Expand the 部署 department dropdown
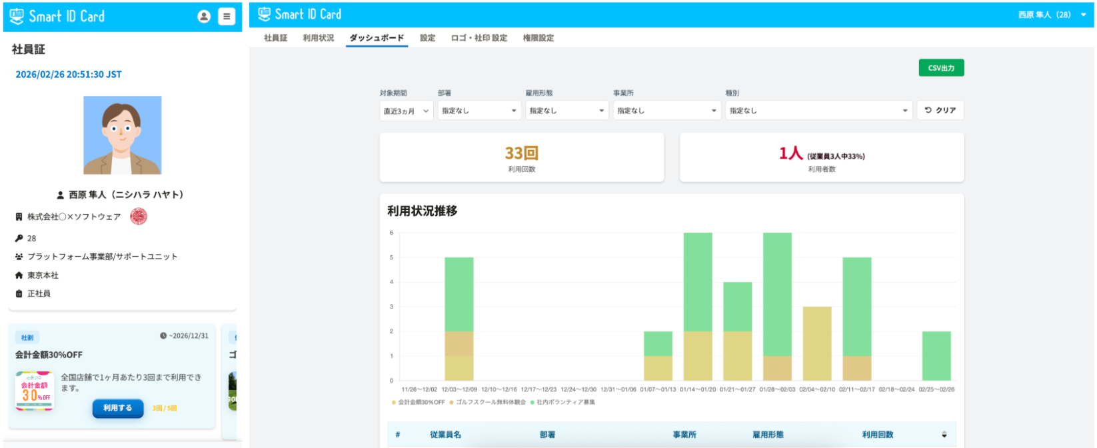The width and height of the screenshot is (1097, 448). [479, 111]
